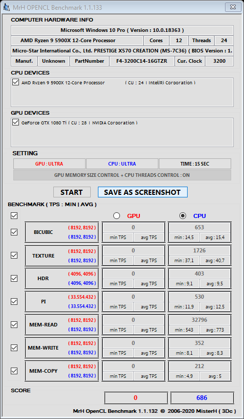Uncheck the GeForce GTX 1080 Ti GPU device
This screenshot has height=419, width=244.
15,122
